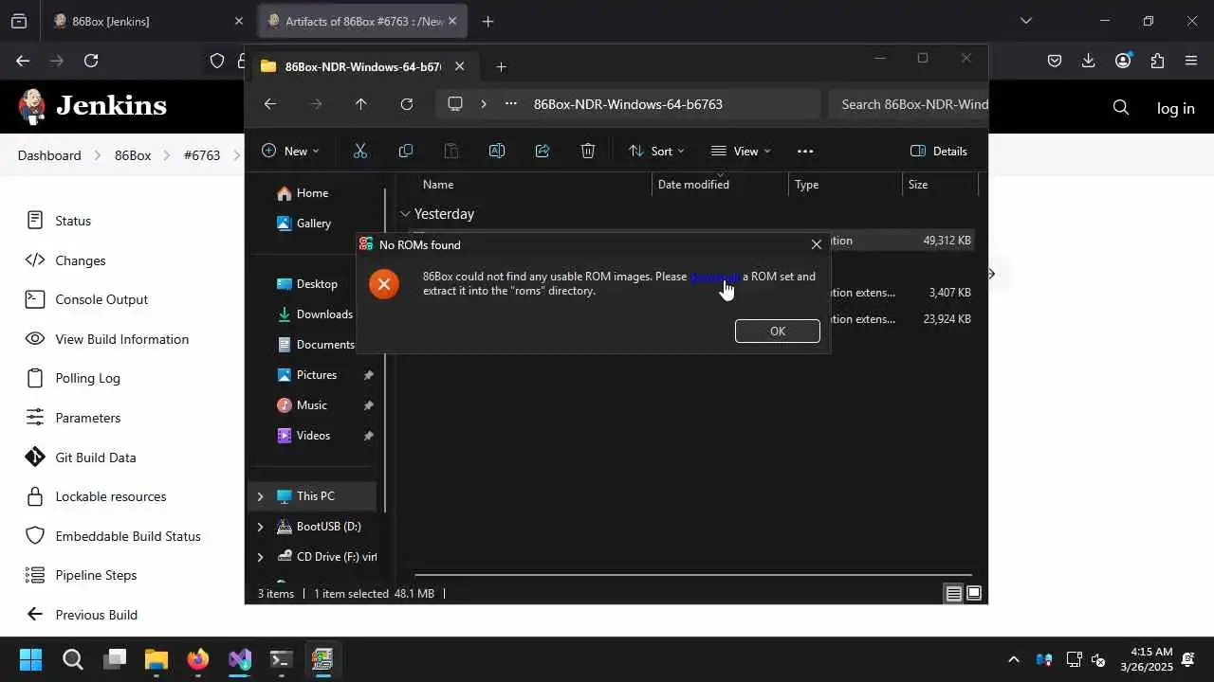Open the #6763 breadcrumb in Jenkins
This screenshot has height=682, width=1214.
click(x=202, y=155)
